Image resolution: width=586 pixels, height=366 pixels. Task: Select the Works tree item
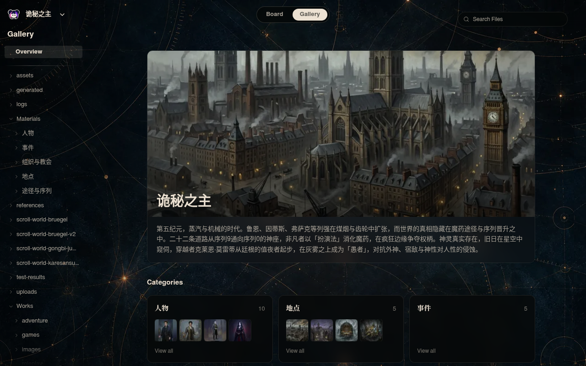tap(25, 306)
